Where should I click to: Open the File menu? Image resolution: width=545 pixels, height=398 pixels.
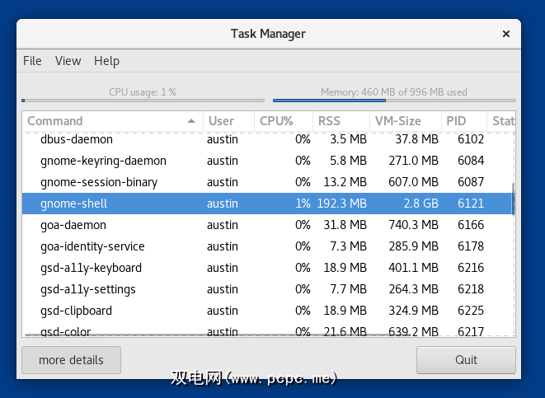[32, 61]
